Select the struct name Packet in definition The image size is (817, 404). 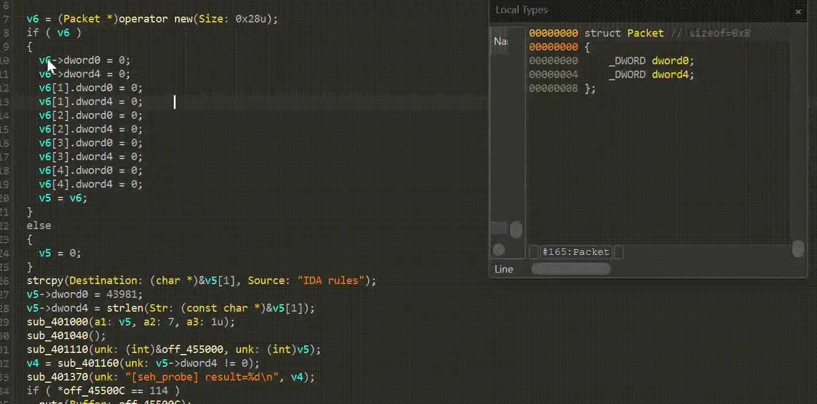[645, 33]
